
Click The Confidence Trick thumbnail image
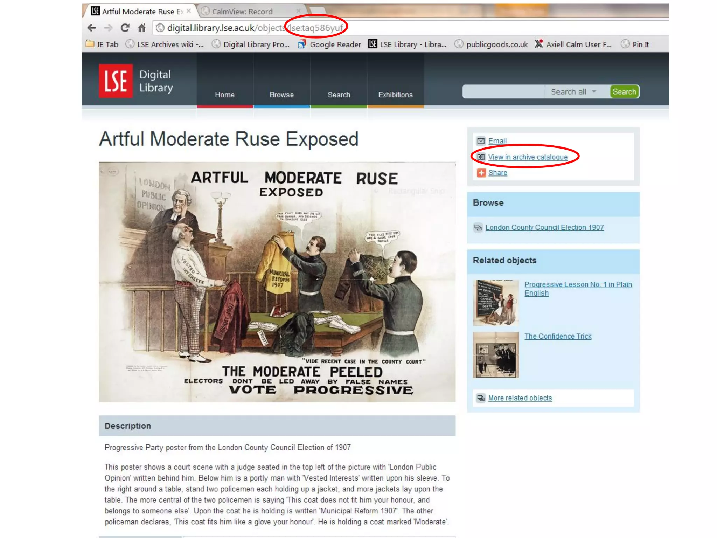[495, 354]
